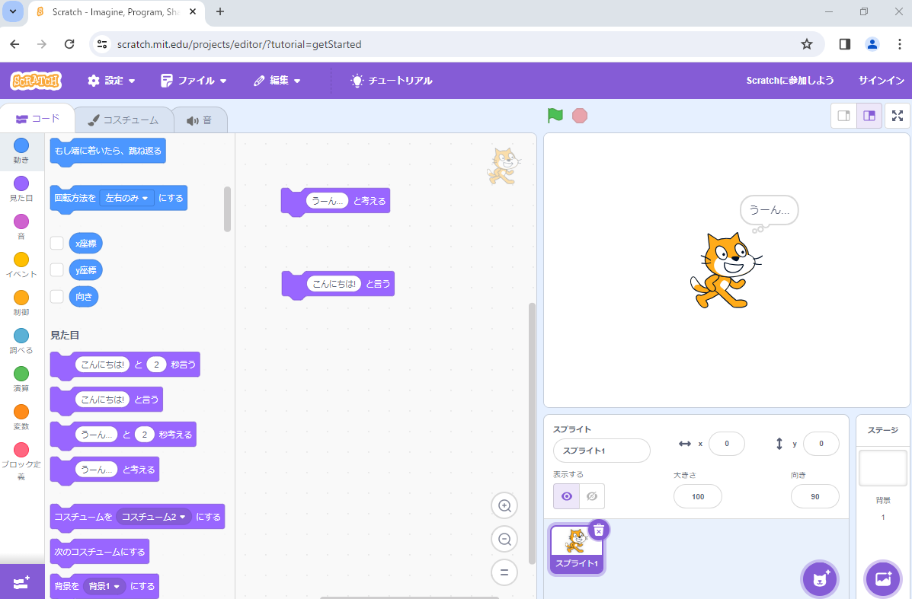Click workspace うーん... と考える block
The height and width of the screenshot is (599, 912).
click(x=335, y=201)
